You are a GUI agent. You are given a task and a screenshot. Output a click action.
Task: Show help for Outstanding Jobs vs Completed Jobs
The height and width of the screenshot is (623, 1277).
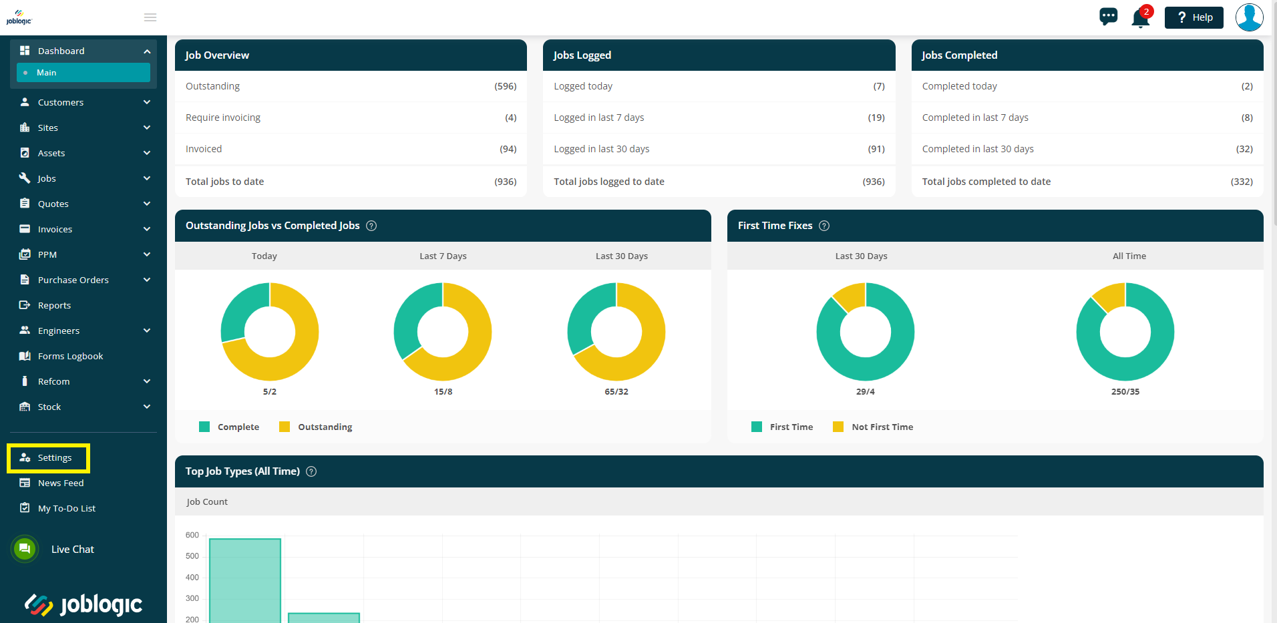pos(371,226)
